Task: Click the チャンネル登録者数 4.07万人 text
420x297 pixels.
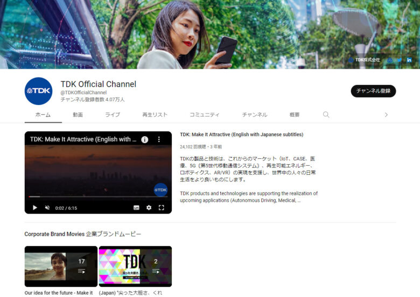Action: [x=93, y=100]
